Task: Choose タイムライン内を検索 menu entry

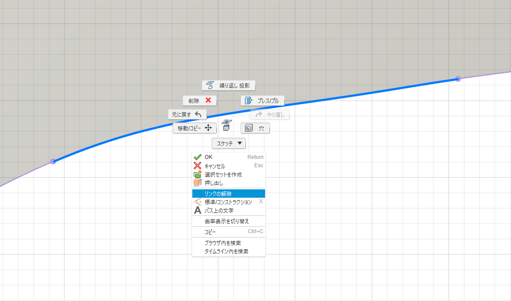Action: (x=229, y=251)
